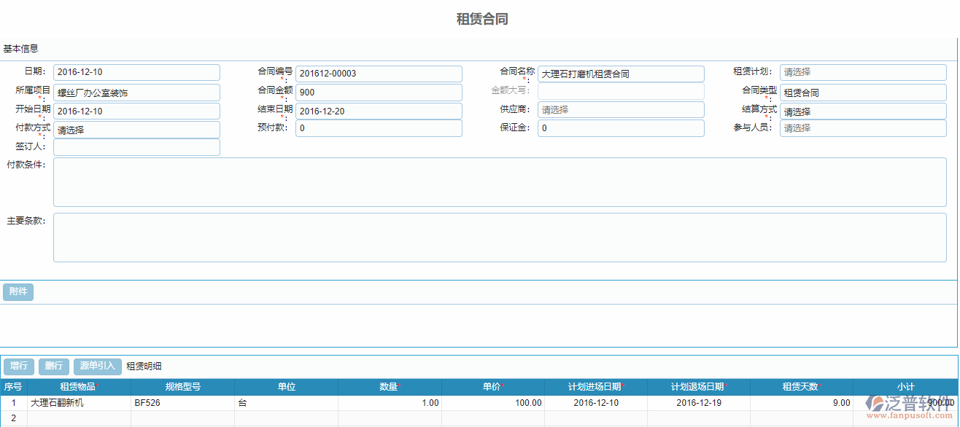点击日期输入框选择日期

[x=136, y=72]
